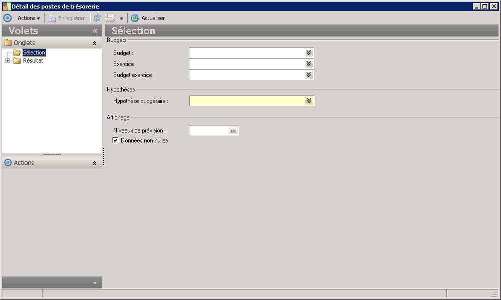
Task: Click the blue refresh arrows toolbar icon
Action: [97, 18]
